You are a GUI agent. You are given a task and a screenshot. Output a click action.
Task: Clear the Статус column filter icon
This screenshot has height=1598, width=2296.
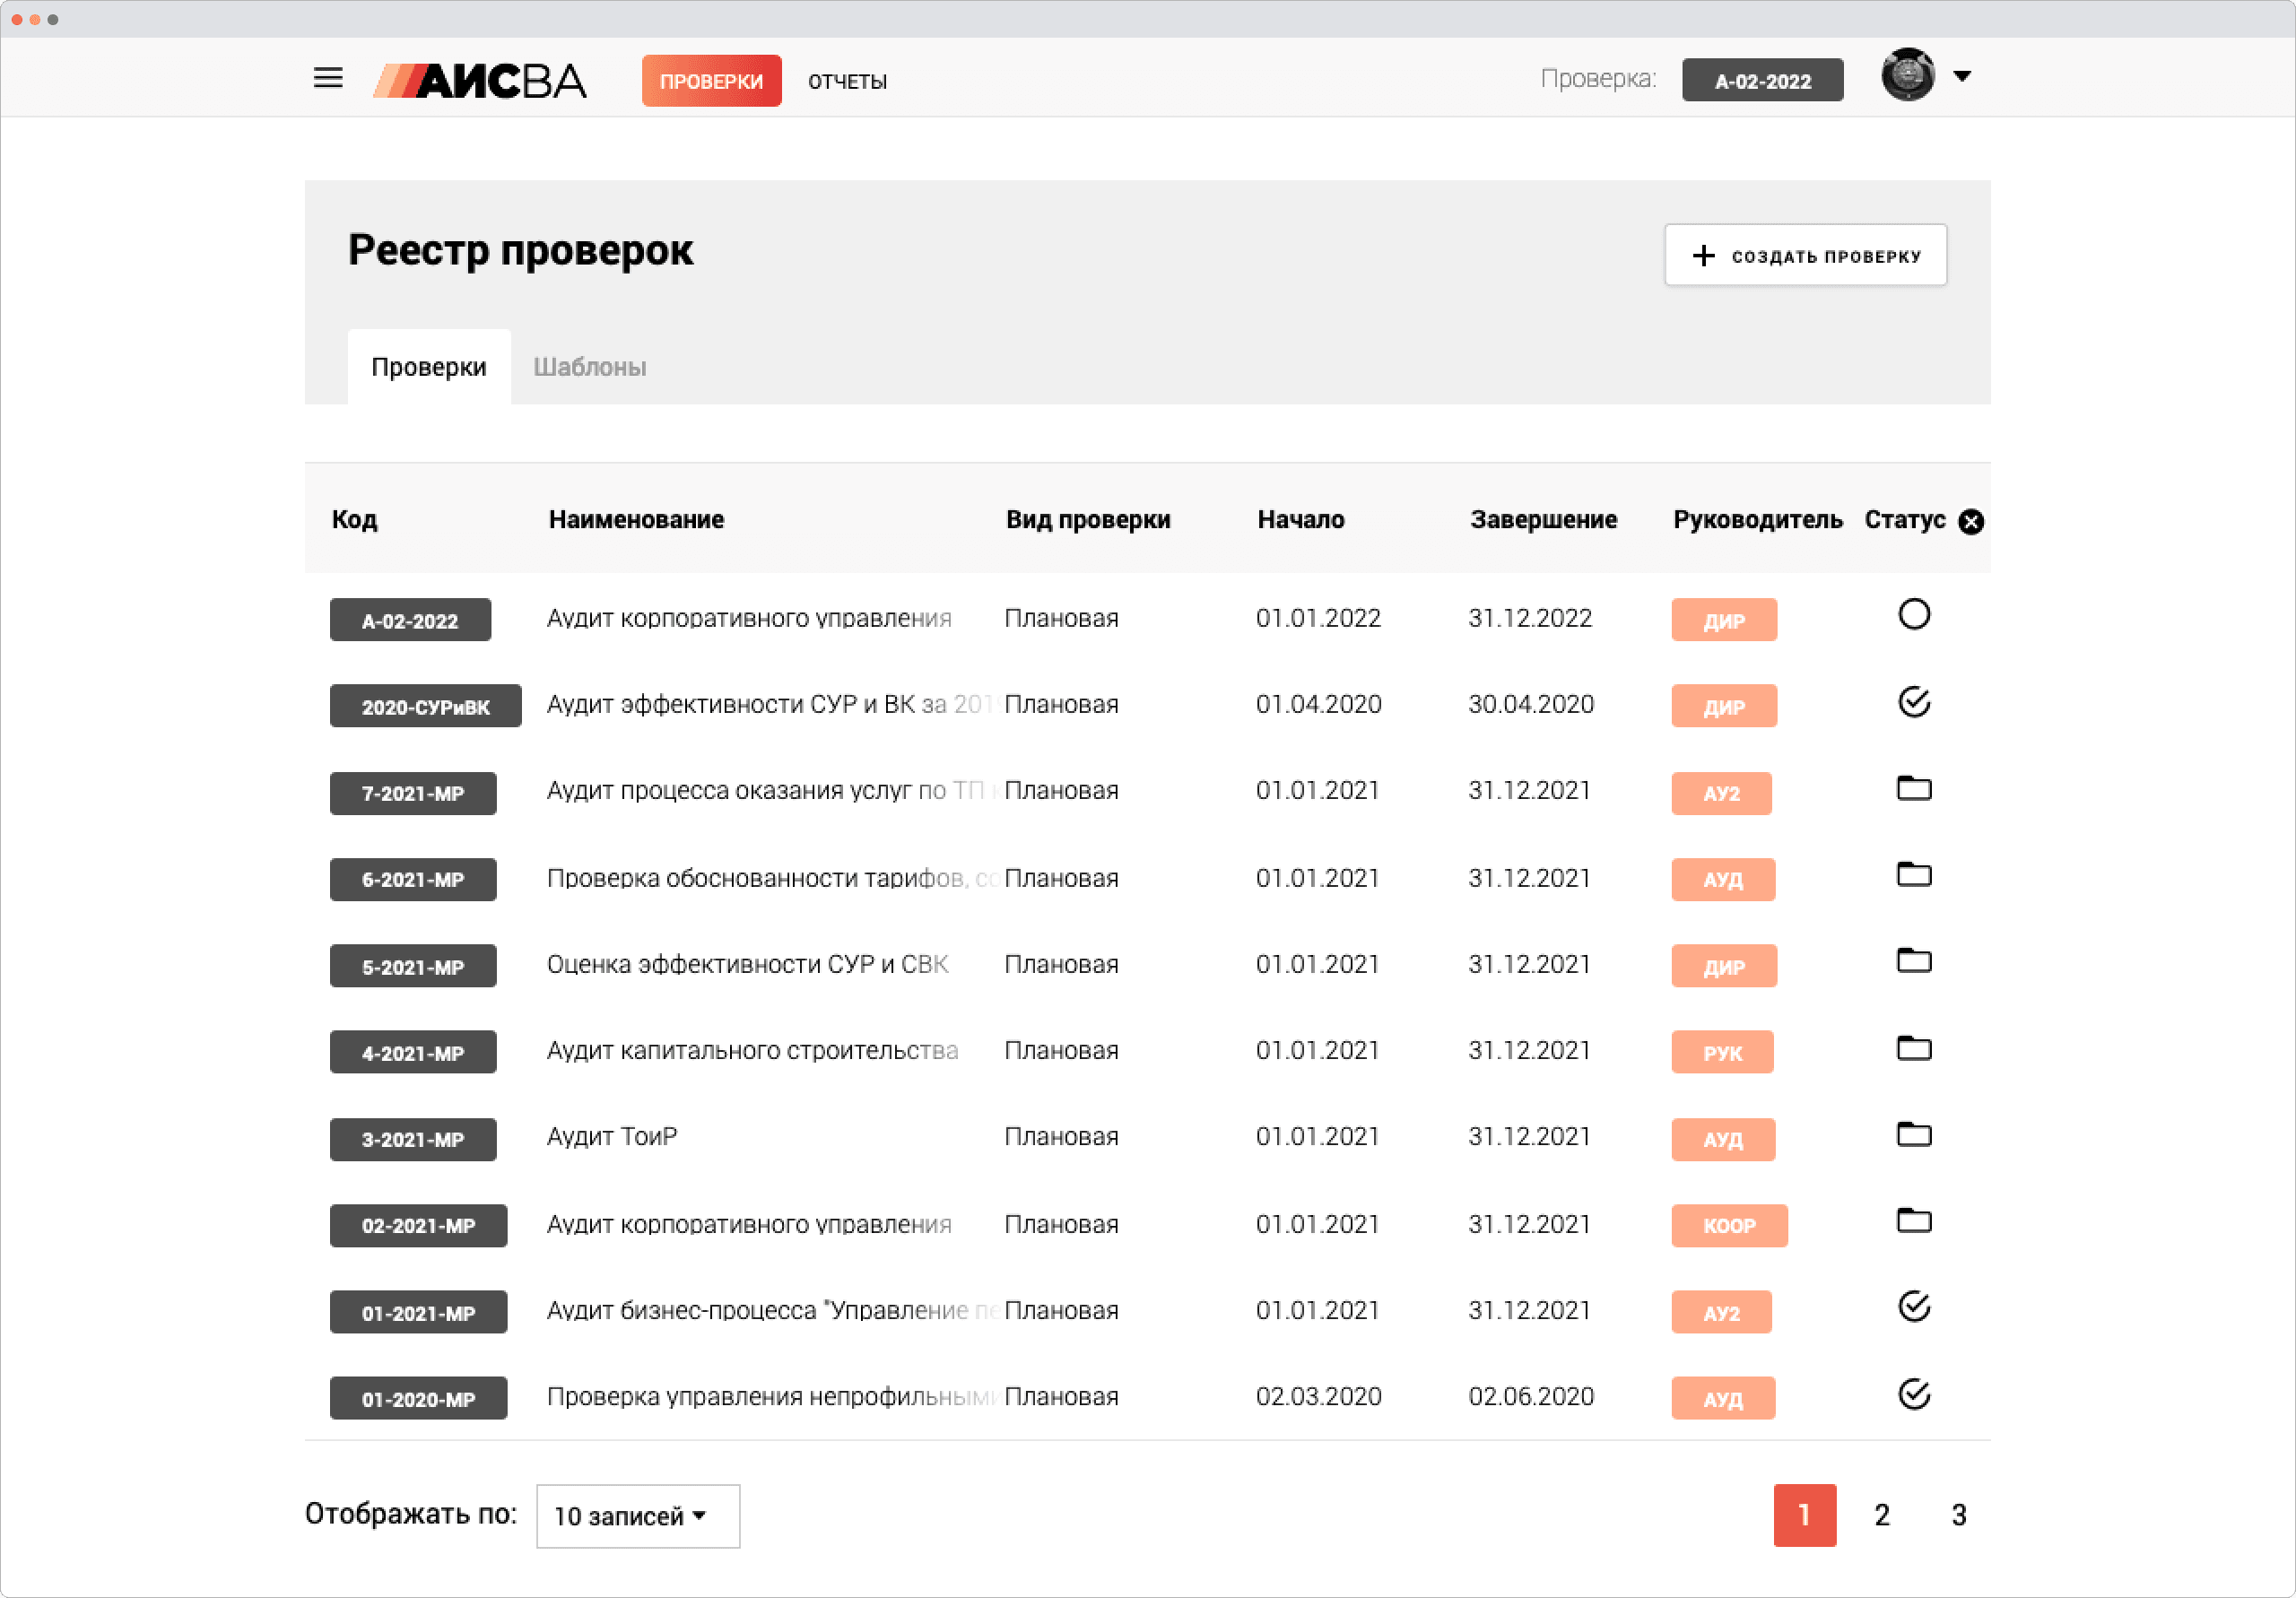click(1970, 522)
